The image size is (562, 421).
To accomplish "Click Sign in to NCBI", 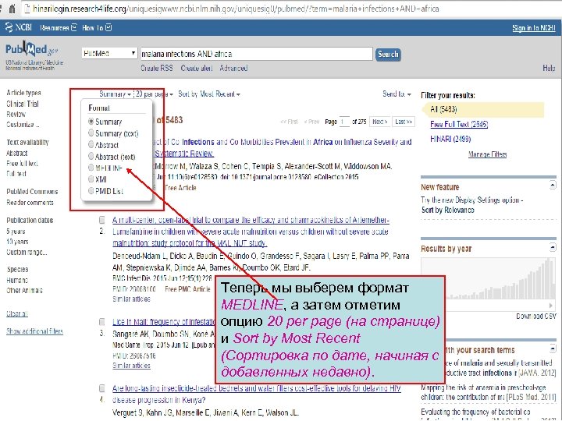I will coord(534,28).
